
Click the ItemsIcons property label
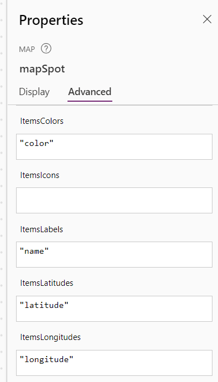coord(40,175)
